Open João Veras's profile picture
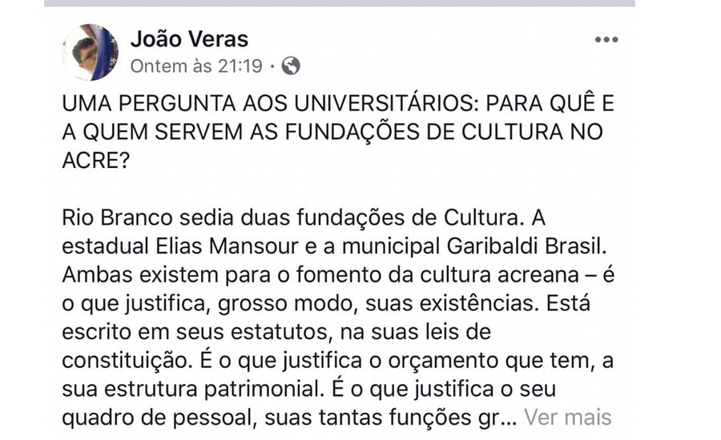The image size is (721, 440). click(x=90, y=52)
